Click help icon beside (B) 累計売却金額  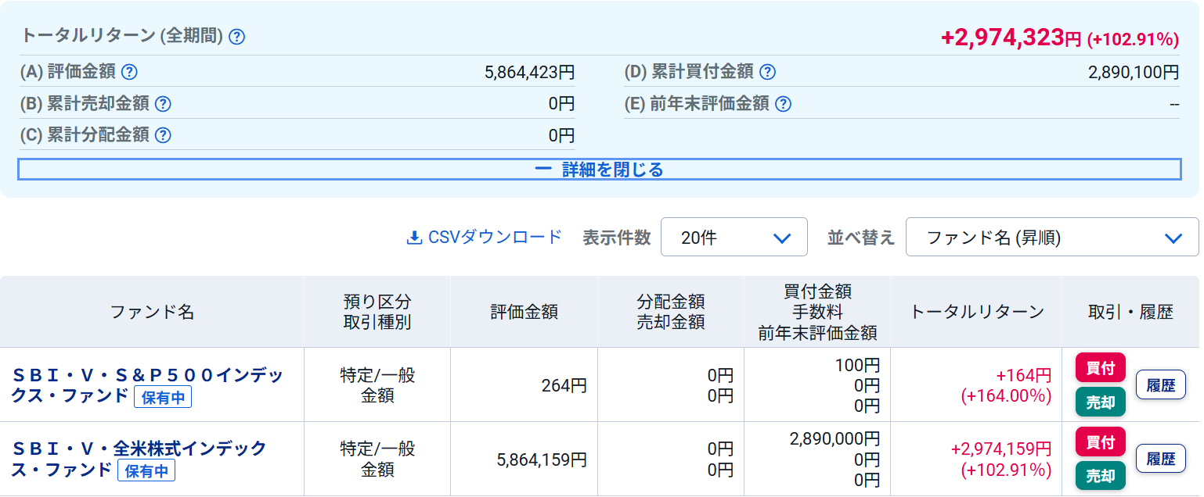tap(163, 104)
